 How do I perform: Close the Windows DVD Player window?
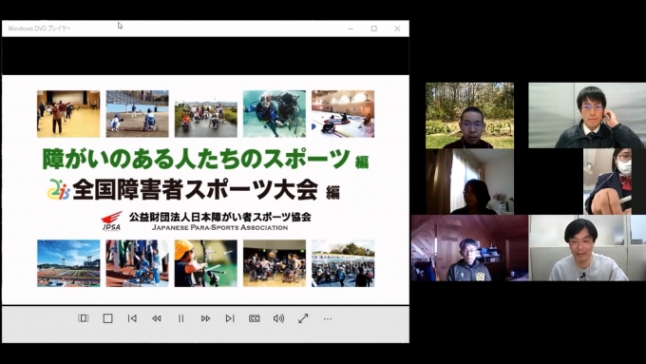pos(397,29)
